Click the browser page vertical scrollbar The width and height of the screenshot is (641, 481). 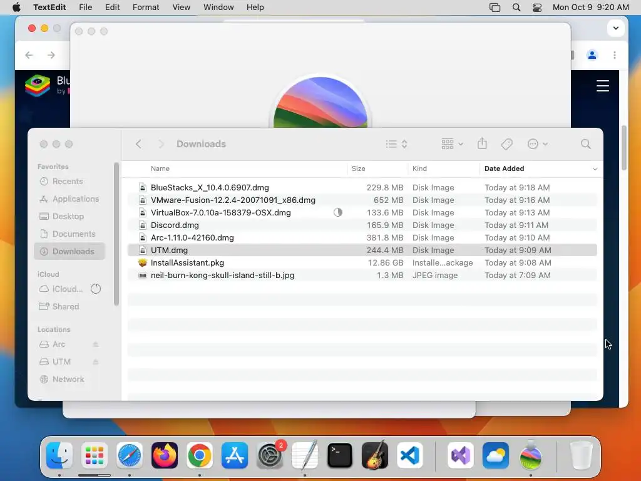click(624, 147)
